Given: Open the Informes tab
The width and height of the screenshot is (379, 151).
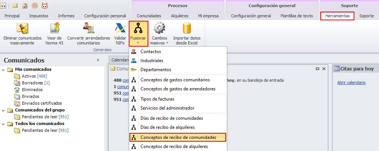Looking at the screenshot, I should pos(66,16).
